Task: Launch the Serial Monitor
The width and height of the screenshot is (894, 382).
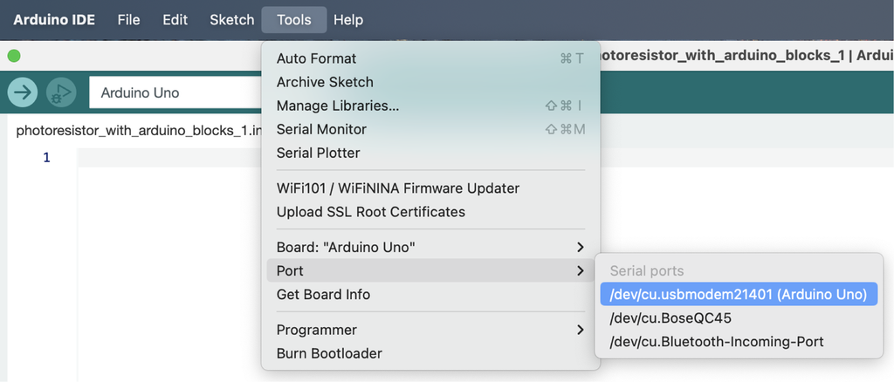Action: (321, 129)
